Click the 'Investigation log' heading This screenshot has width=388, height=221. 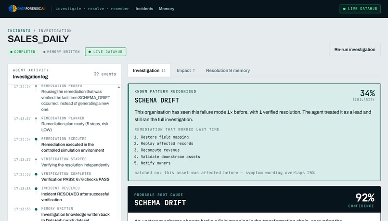click(30, 77)
